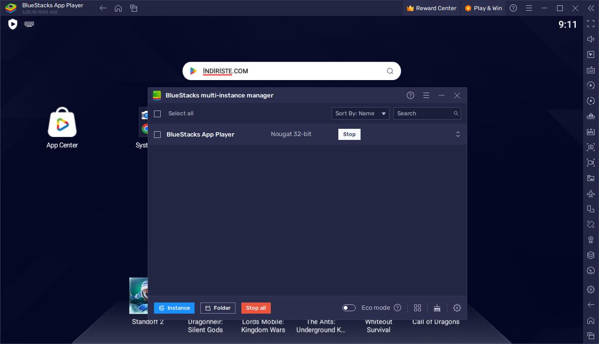
Task: Go to home screen from the title bar
Action: click(x=118, y=8)
